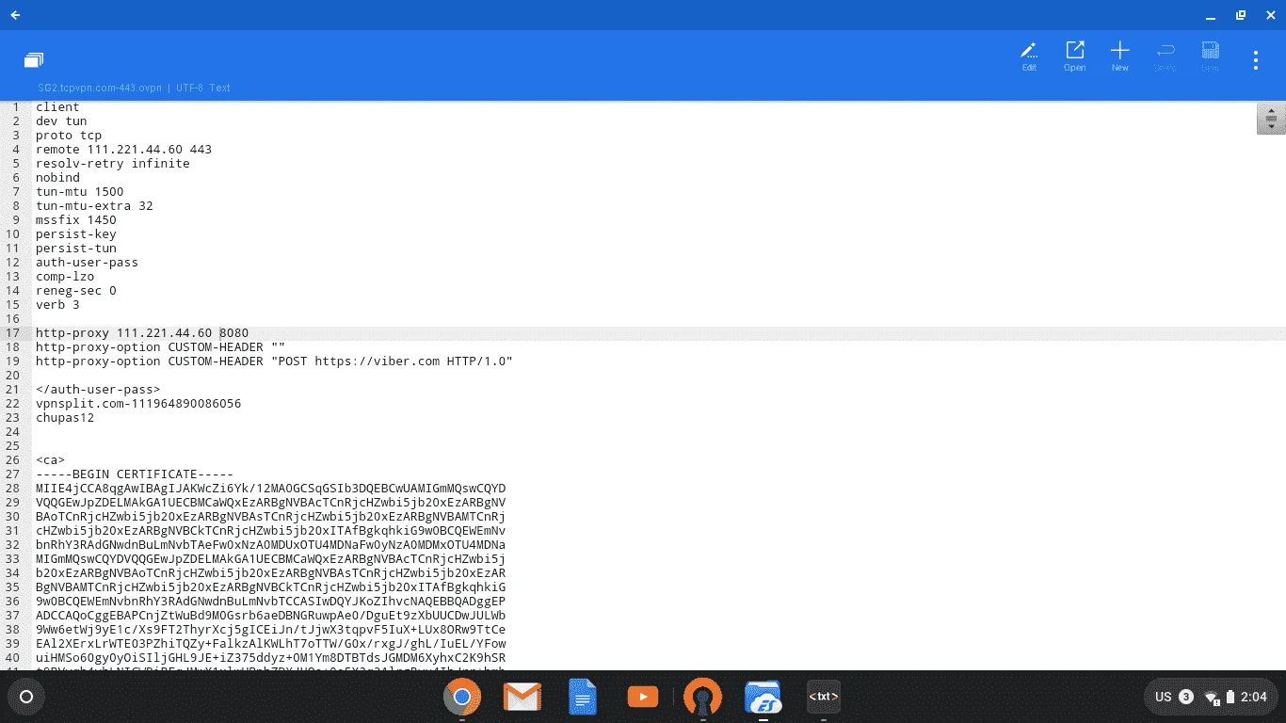Click the 'client' line

[x=57, y=107]
